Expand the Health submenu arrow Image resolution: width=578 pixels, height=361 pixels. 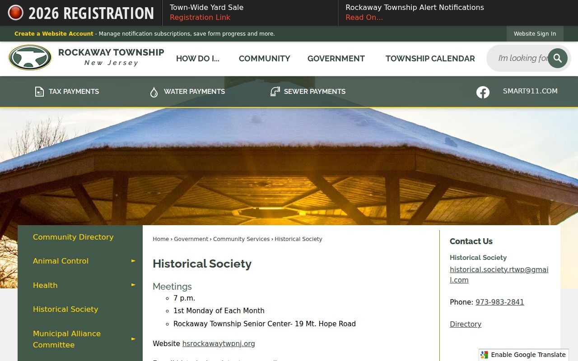pyautogui.click(x=133, y=285)
